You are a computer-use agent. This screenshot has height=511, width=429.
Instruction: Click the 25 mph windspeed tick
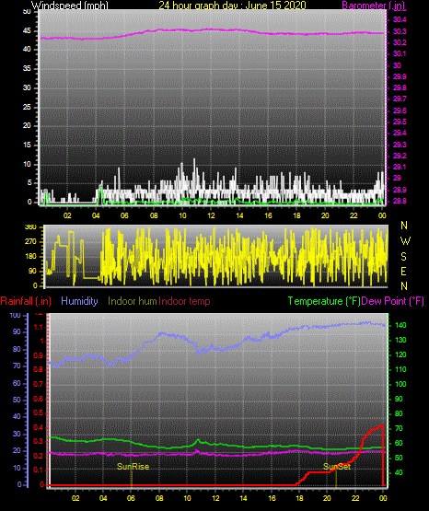(27, 107)
